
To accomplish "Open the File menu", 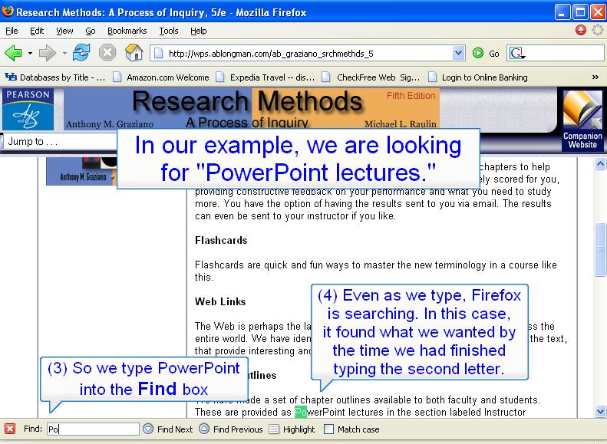I will [x=12, y=31].
